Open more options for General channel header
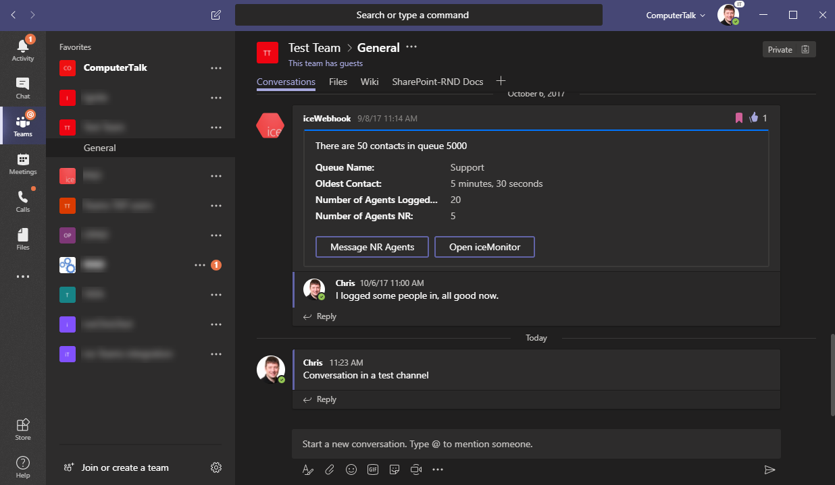Screen dimensions: 835x485 (x=411, y=47)
